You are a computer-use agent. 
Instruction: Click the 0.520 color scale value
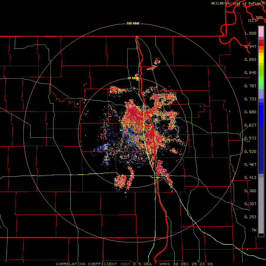pyautogui.click(x=250, y=152)
